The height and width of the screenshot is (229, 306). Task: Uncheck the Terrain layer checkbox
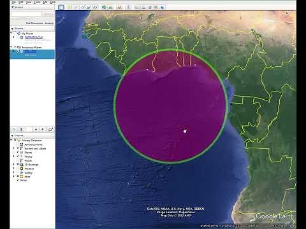point(18,180)
